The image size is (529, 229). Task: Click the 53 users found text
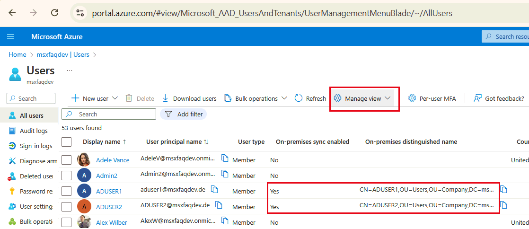(x=82, y=128)
